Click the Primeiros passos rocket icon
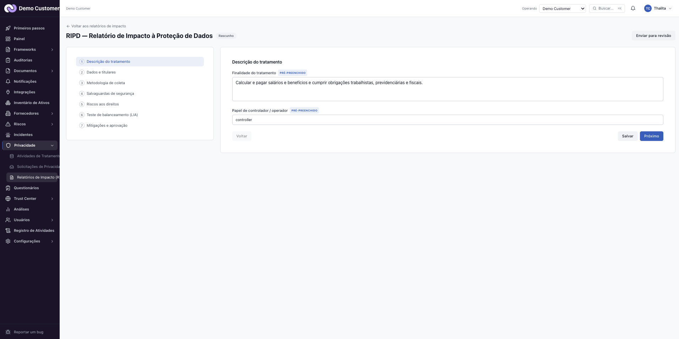The height and width of the screenshot is (339, 679). pos(8,28)
